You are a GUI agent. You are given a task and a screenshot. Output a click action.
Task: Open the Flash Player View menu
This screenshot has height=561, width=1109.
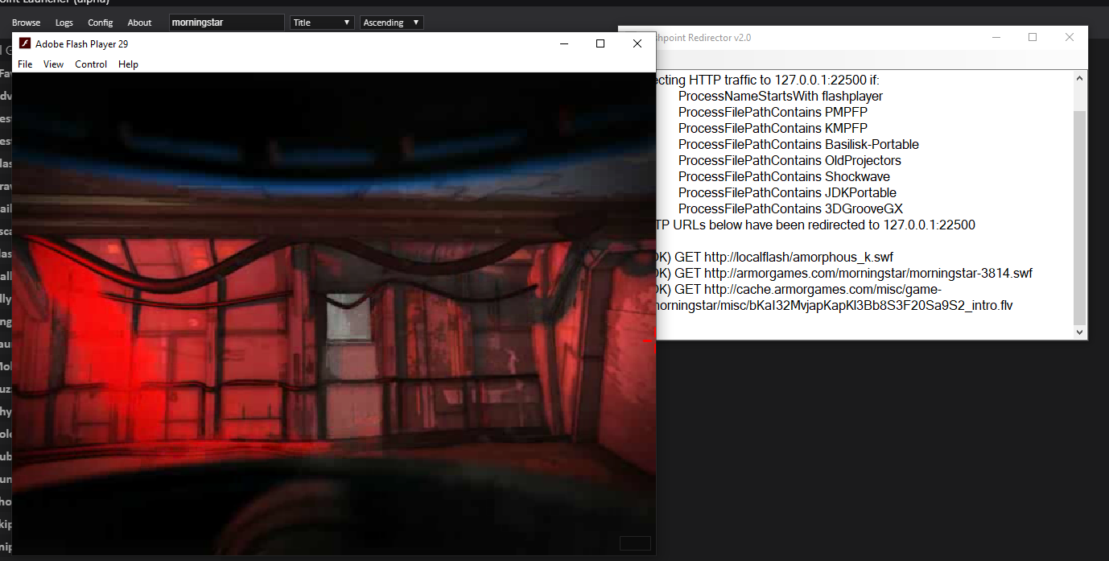pyautogui.click(x=54, y=64)
